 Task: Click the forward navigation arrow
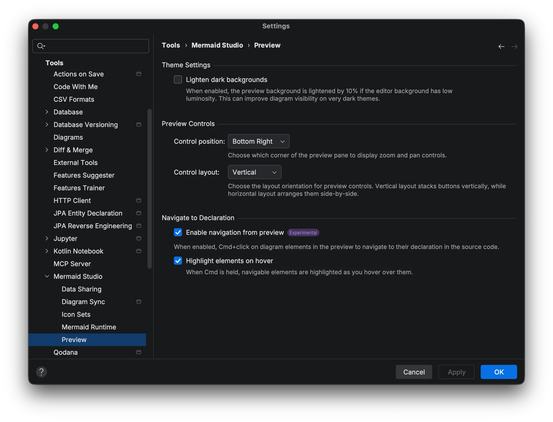click(515, 47)
